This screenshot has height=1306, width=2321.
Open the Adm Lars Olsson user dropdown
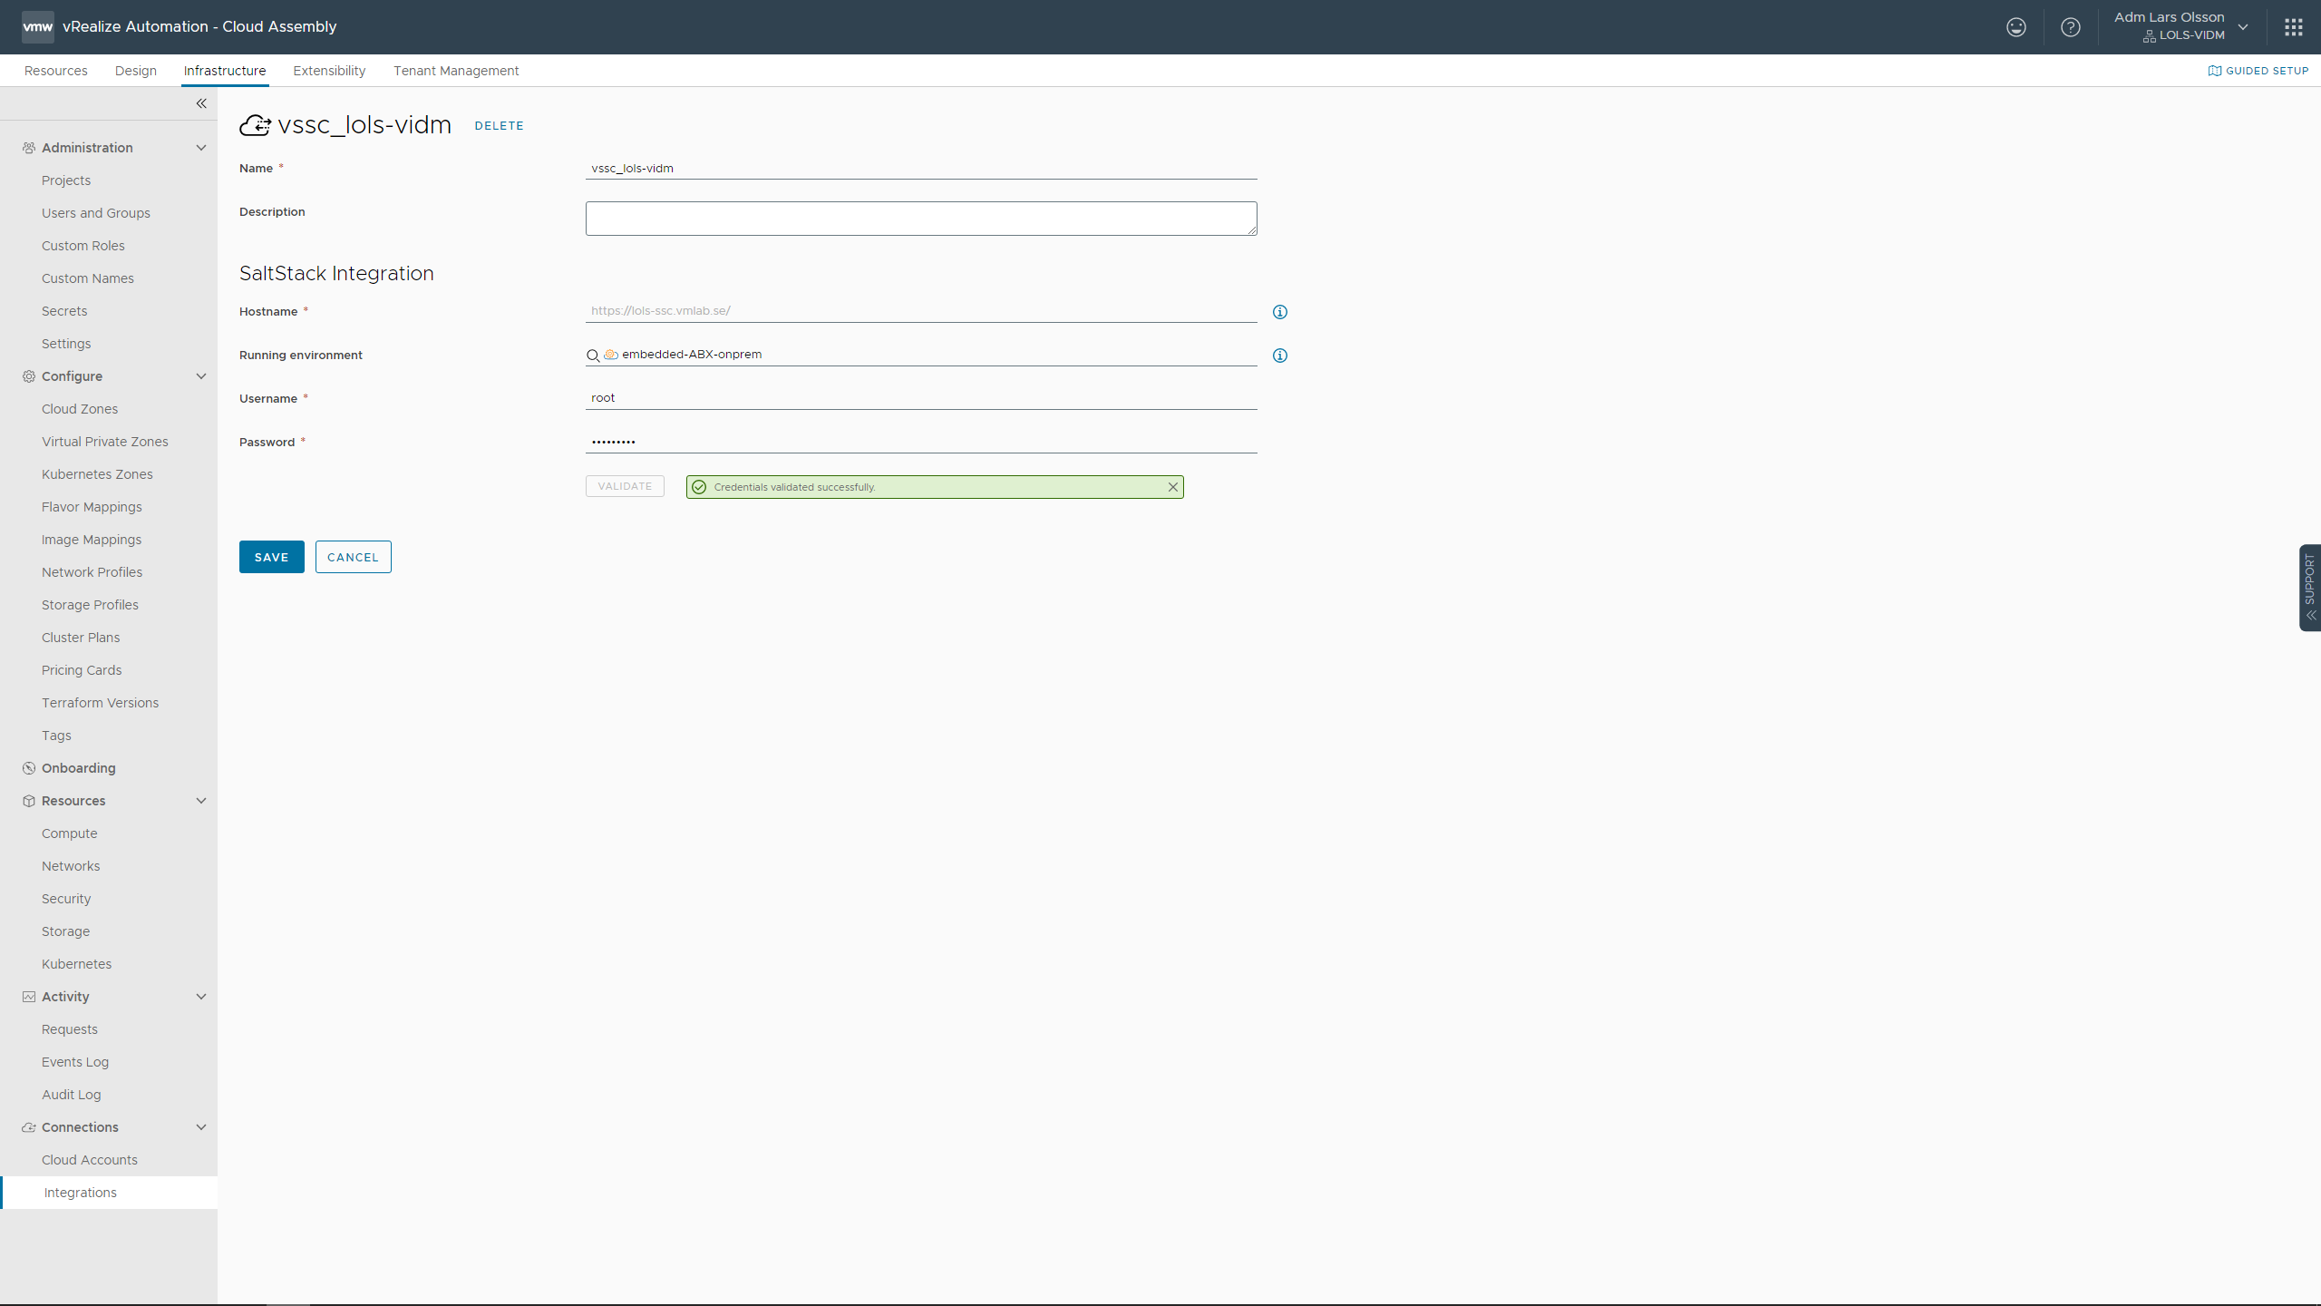click(2181, 26)
